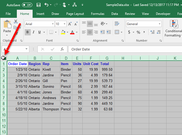
Task: Click the Select All corner button
Action: pyautogui.click(x=3, y=58)
